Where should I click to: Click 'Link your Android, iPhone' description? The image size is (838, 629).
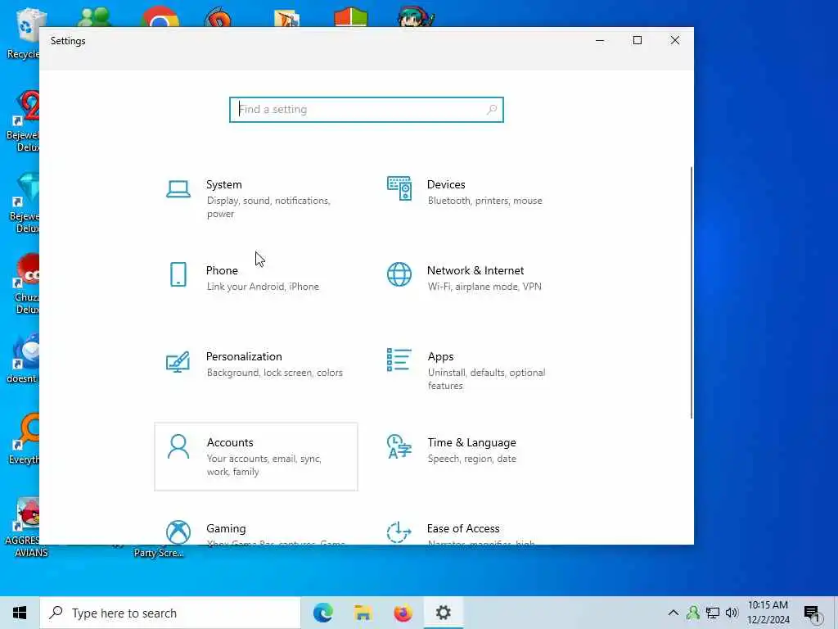[263, 287]
